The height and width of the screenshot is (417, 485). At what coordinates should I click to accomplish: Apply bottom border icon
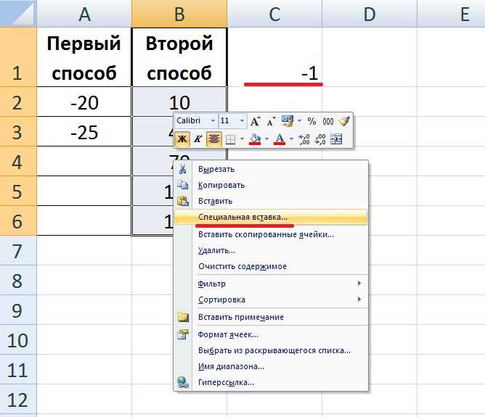(x=230, y=139)
